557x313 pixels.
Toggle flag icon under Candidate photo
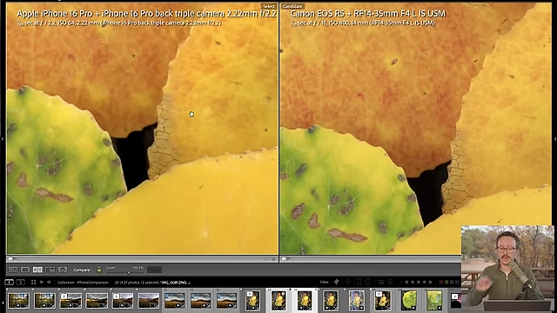pyautogui.click(x=285, y=259)
